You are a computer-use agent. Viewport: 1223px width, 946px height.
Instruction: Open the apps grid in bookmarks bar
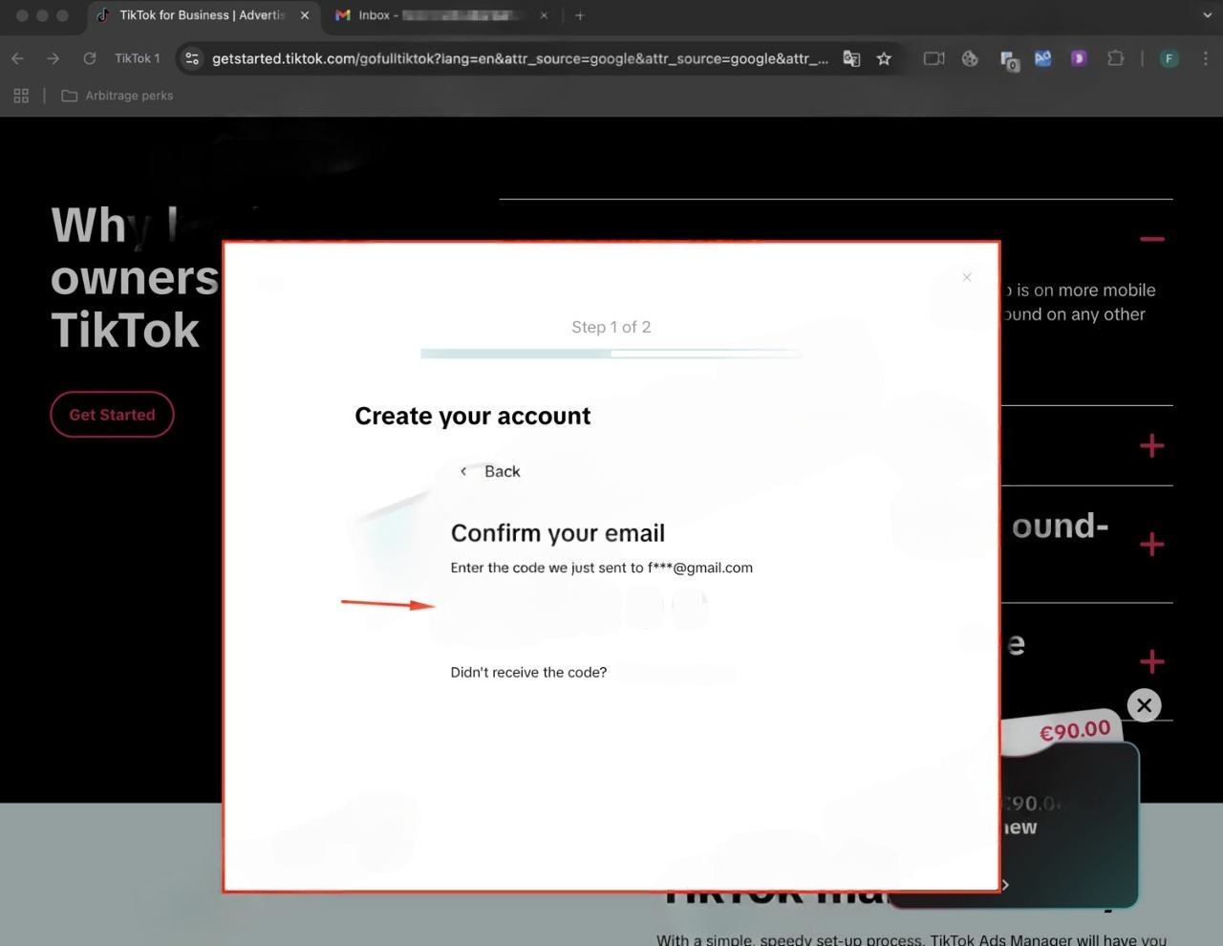pos(21,96)
